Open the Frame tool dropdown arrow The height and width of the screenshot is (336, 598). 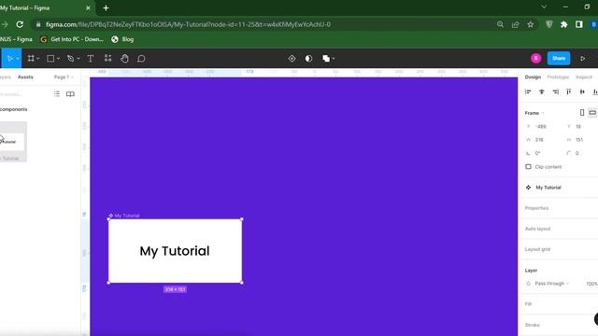[37, 59]
